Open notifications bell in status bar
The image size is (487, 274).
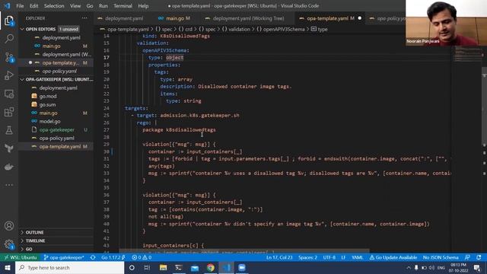click(479, 257)
